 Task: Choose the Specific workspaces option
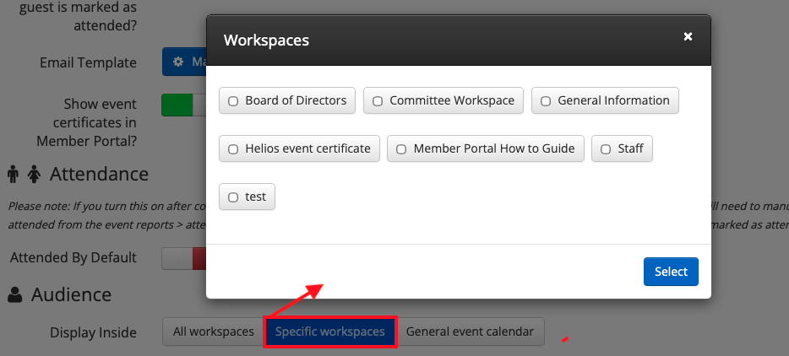[x=330, y=332]
